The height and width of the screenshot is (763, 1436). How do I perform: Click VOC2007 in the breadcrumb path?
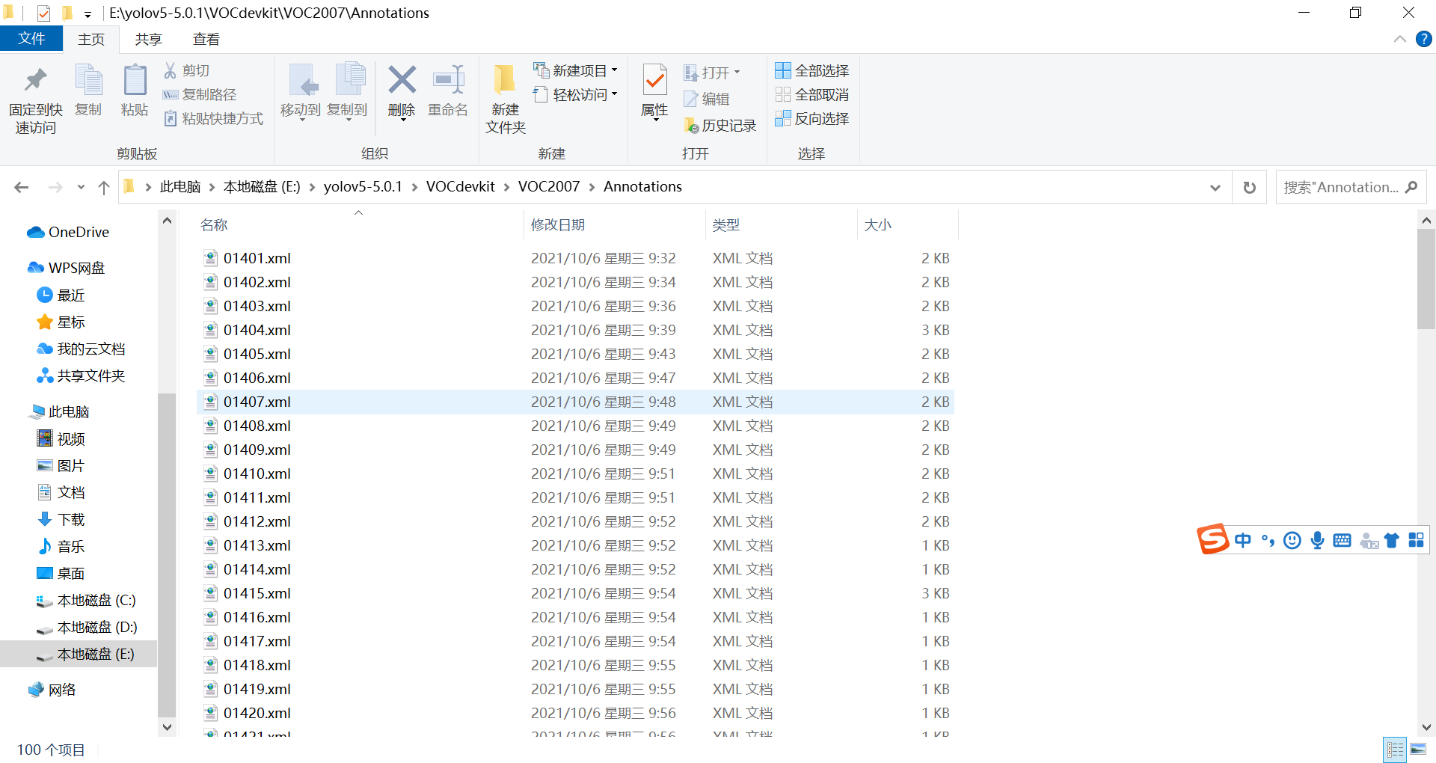click(548, 187)
